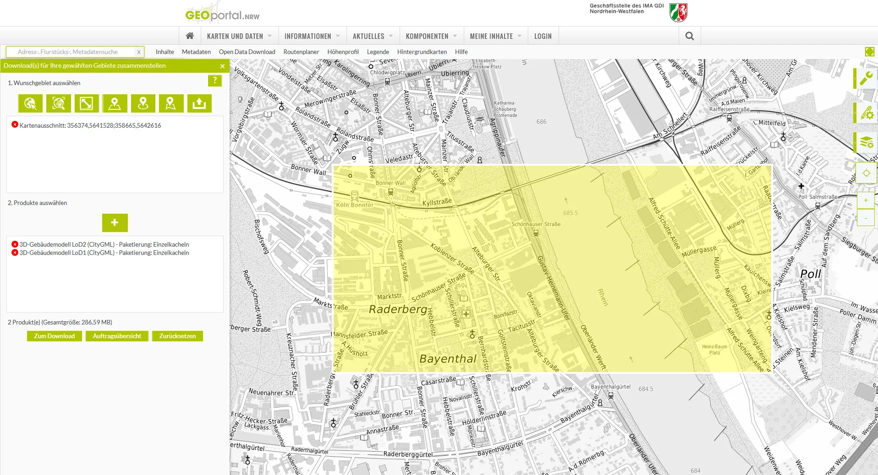
Task: Expand Aktuelles menu
Action: (373, 36)
